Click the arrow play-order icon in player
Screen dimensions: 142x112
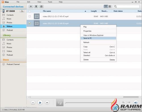coord(129,102)
